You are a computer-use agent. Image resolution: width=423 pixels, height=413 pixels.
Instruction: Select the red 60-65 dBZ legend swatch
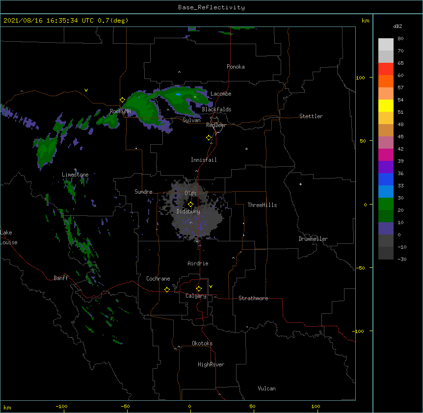coord(386,69)
